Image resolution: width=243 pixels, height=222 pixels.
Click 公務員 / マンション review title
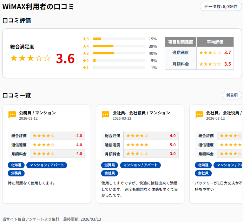(37, 113)
